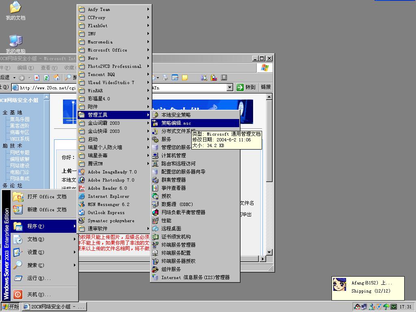Open 终端服务配置
The height and width of the screenshot is (312, 416).
point(195,253)
